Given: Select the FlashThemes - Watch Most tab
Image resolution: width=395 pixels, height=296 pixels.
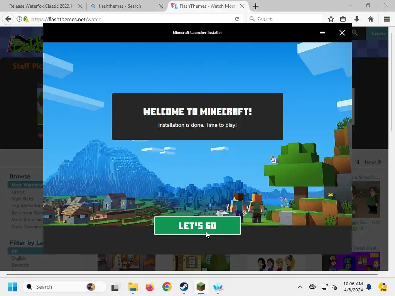Looking at the screenshot, I should (x=207, y=6).
